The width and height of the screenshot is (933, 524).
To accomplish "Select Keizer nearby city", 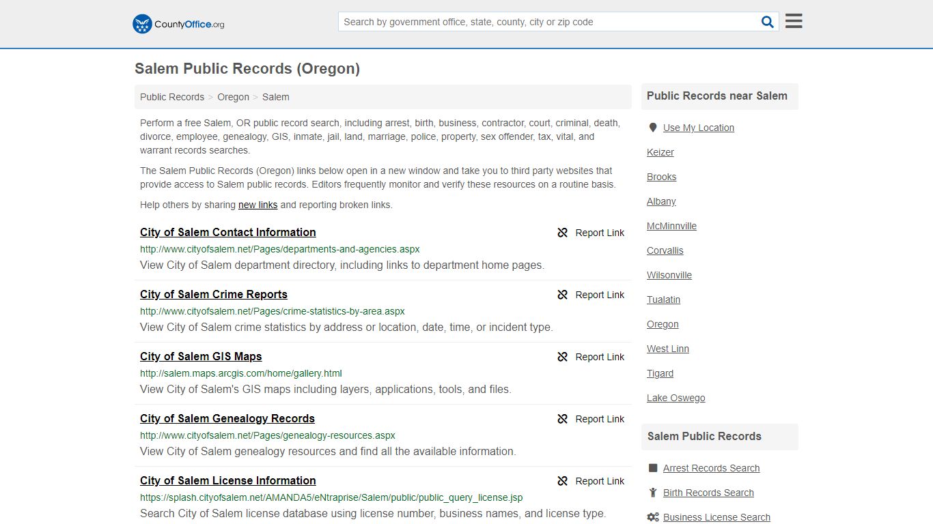I will (660, 152).
